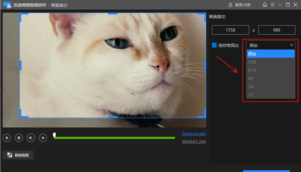The width and height of the screenshot is (301, 172).
Task: Choose the 1:1 aspect ratio option
Action: tap(271, 95)
